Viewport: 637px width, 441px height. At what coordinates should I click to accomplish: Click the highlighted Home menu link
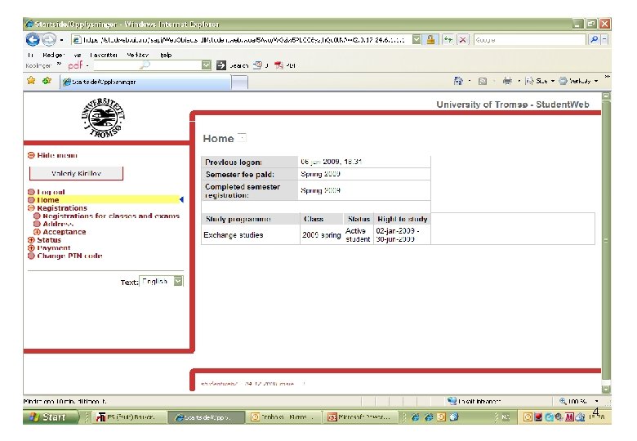(x=48, y=200)
